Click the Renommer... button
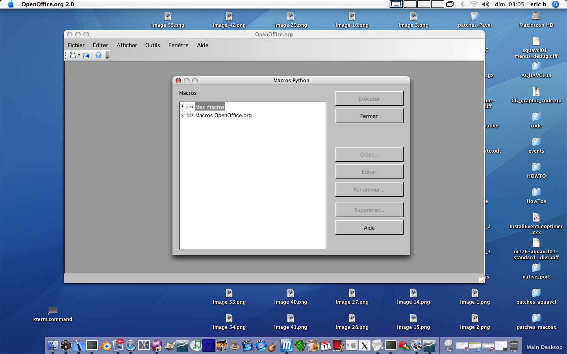 [369, 190]
